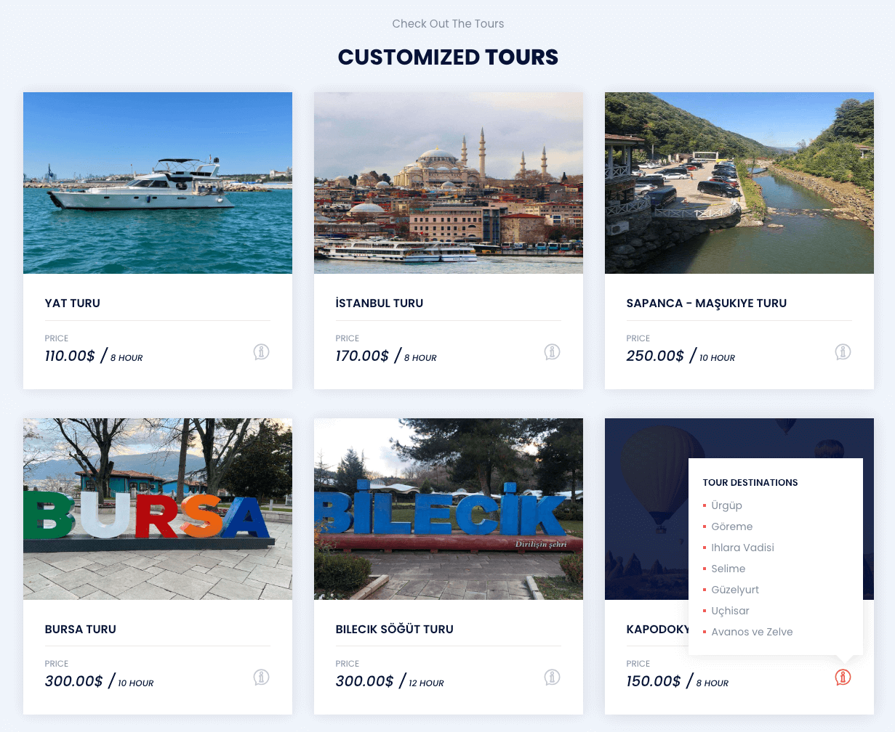This screenshot has height=732, width=895.
Task: Open SAPANCA - MAŞUKIYE TURU title link
Action: [x=707, y=304]
